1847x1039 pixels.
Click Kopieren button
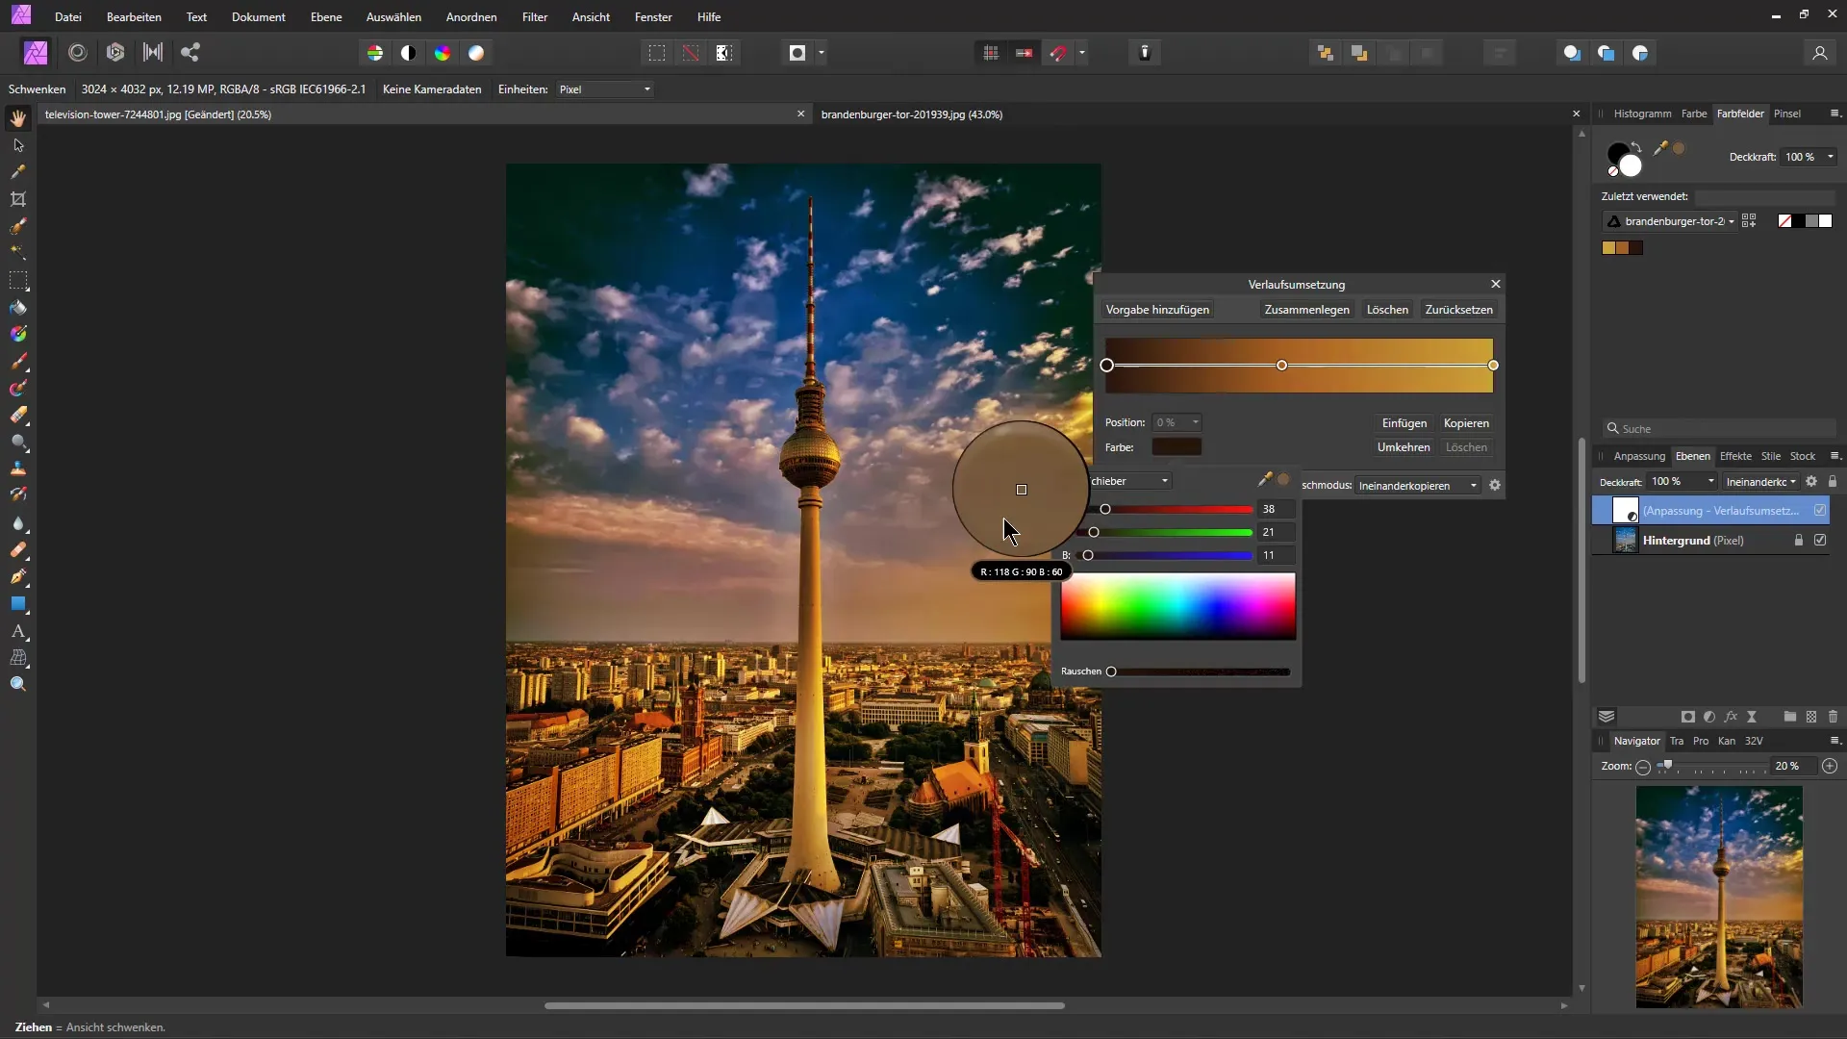tap(1466, 423)
